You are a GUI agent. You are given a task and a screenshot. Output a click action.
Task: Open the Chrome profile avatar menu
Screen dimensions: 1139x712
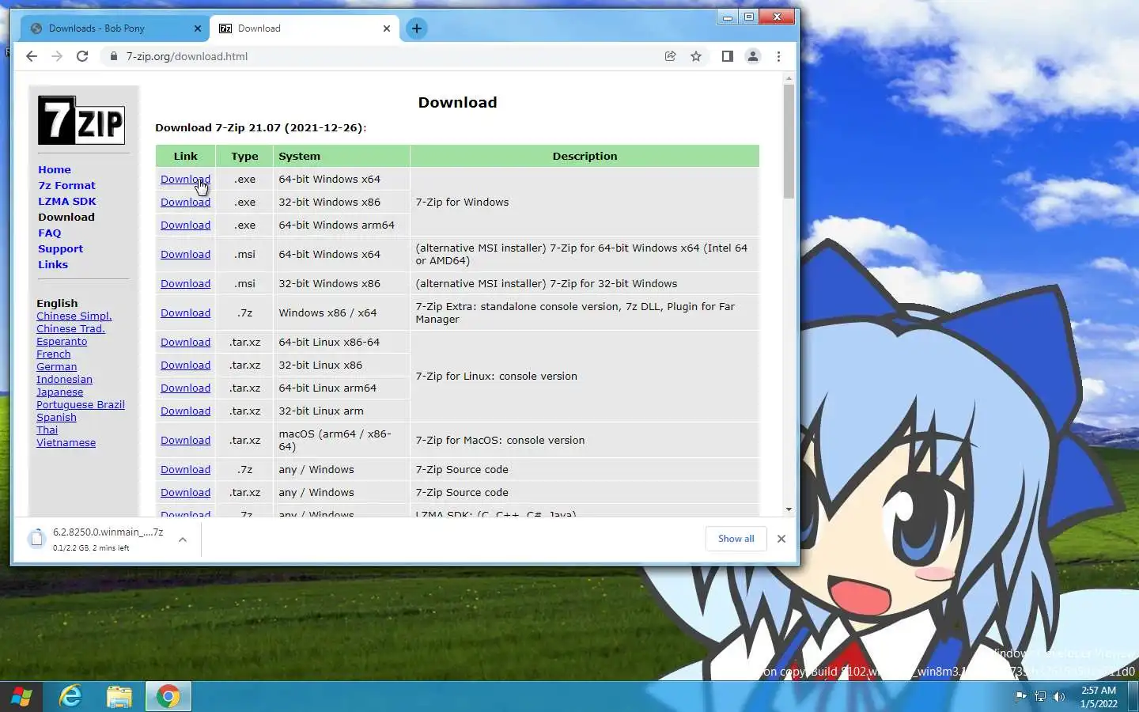tap(753, 56)
